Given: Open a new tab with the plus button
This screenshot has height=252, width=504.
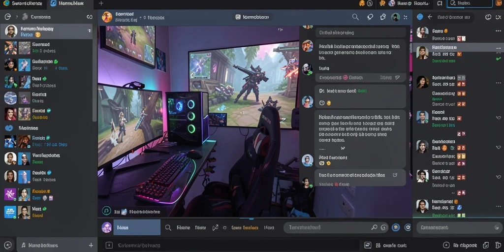Looking at the screenshot, I should (x=101, y=3).
